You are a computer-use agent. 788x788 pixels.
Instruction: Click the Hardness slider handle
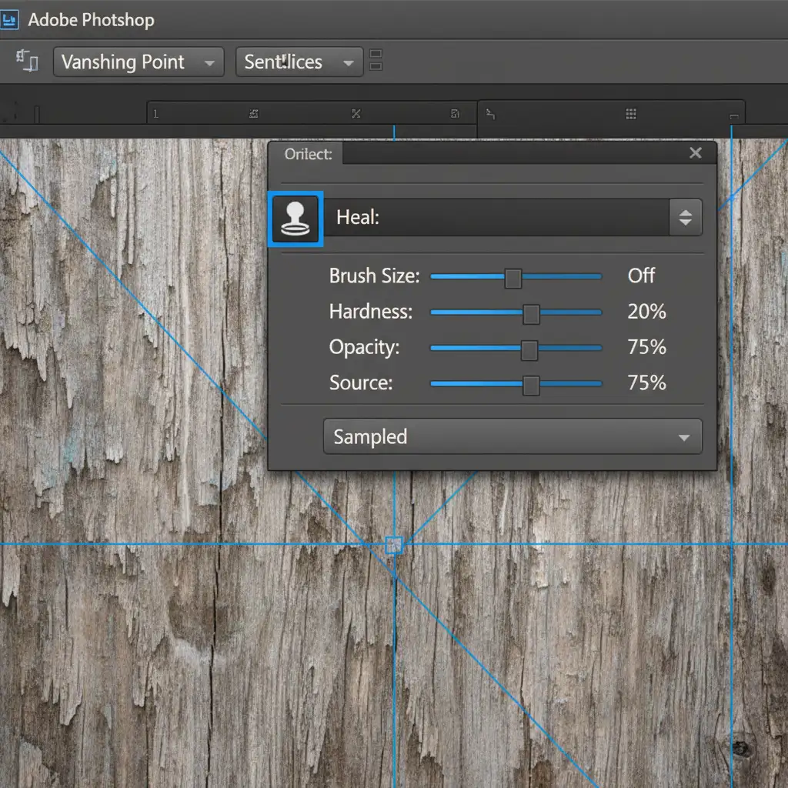point(531,313)
